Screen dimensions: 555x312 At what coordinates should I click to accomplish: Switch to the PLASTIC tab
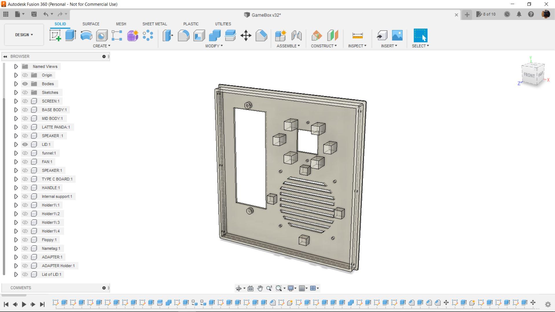pyautogui.click(x=191, y=24)
